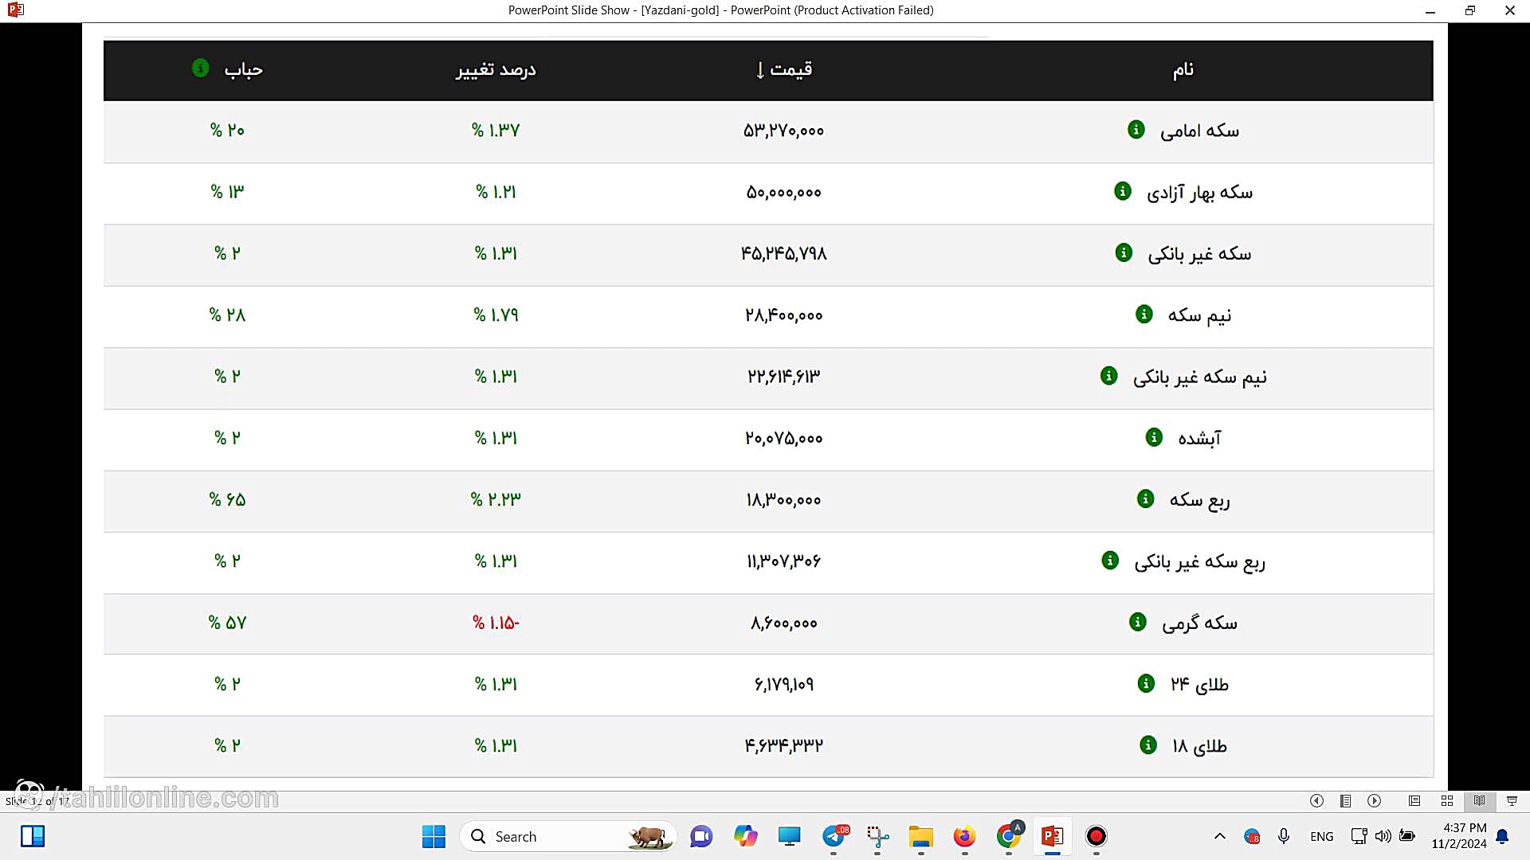1530x860 pixels.
Task: Click the % ۵۷ bubble value
Action: [227, 623]
